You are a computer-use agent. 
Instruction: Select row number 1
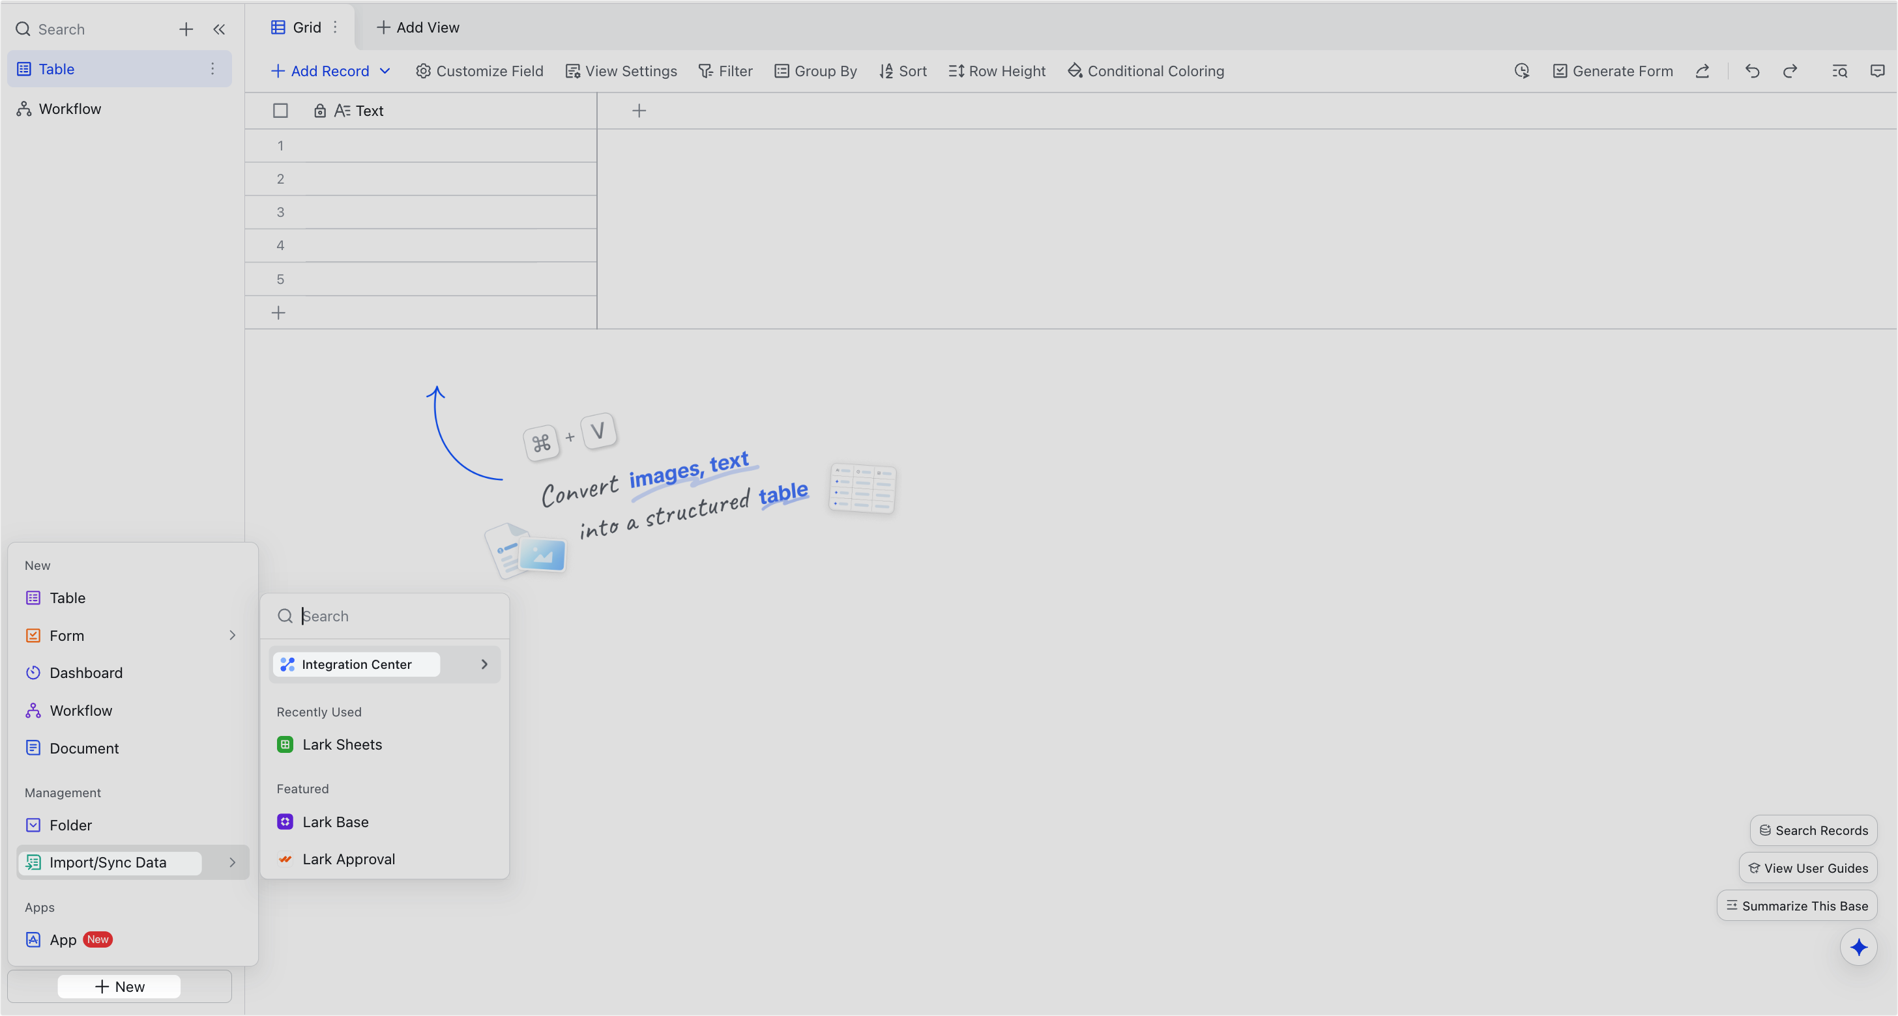[280, 146]
